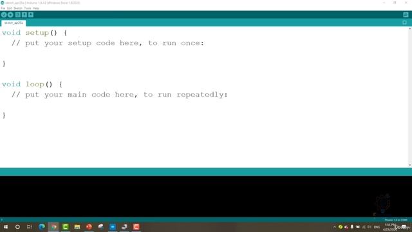Image resolution: width=412 pixels, height=232 pixels.
Task: Save the sketch with the Save icon
Action: [31, 15]
